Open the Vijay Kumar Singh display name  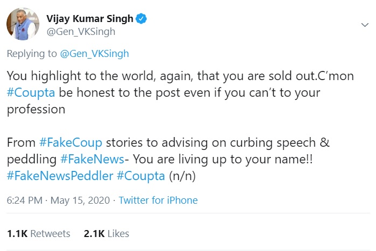pos(90,19)
